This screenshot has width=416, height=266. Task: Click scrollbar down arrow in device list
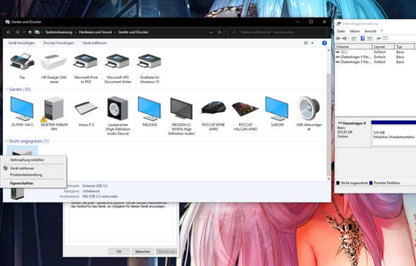point(329,179)
